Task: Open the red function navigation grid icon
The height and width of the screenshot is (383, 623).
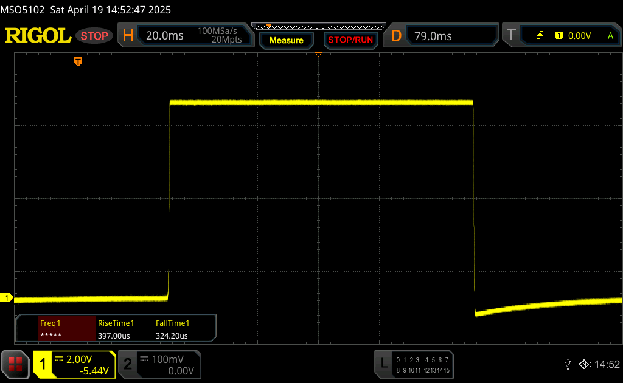Action: [x=15, y=364]
